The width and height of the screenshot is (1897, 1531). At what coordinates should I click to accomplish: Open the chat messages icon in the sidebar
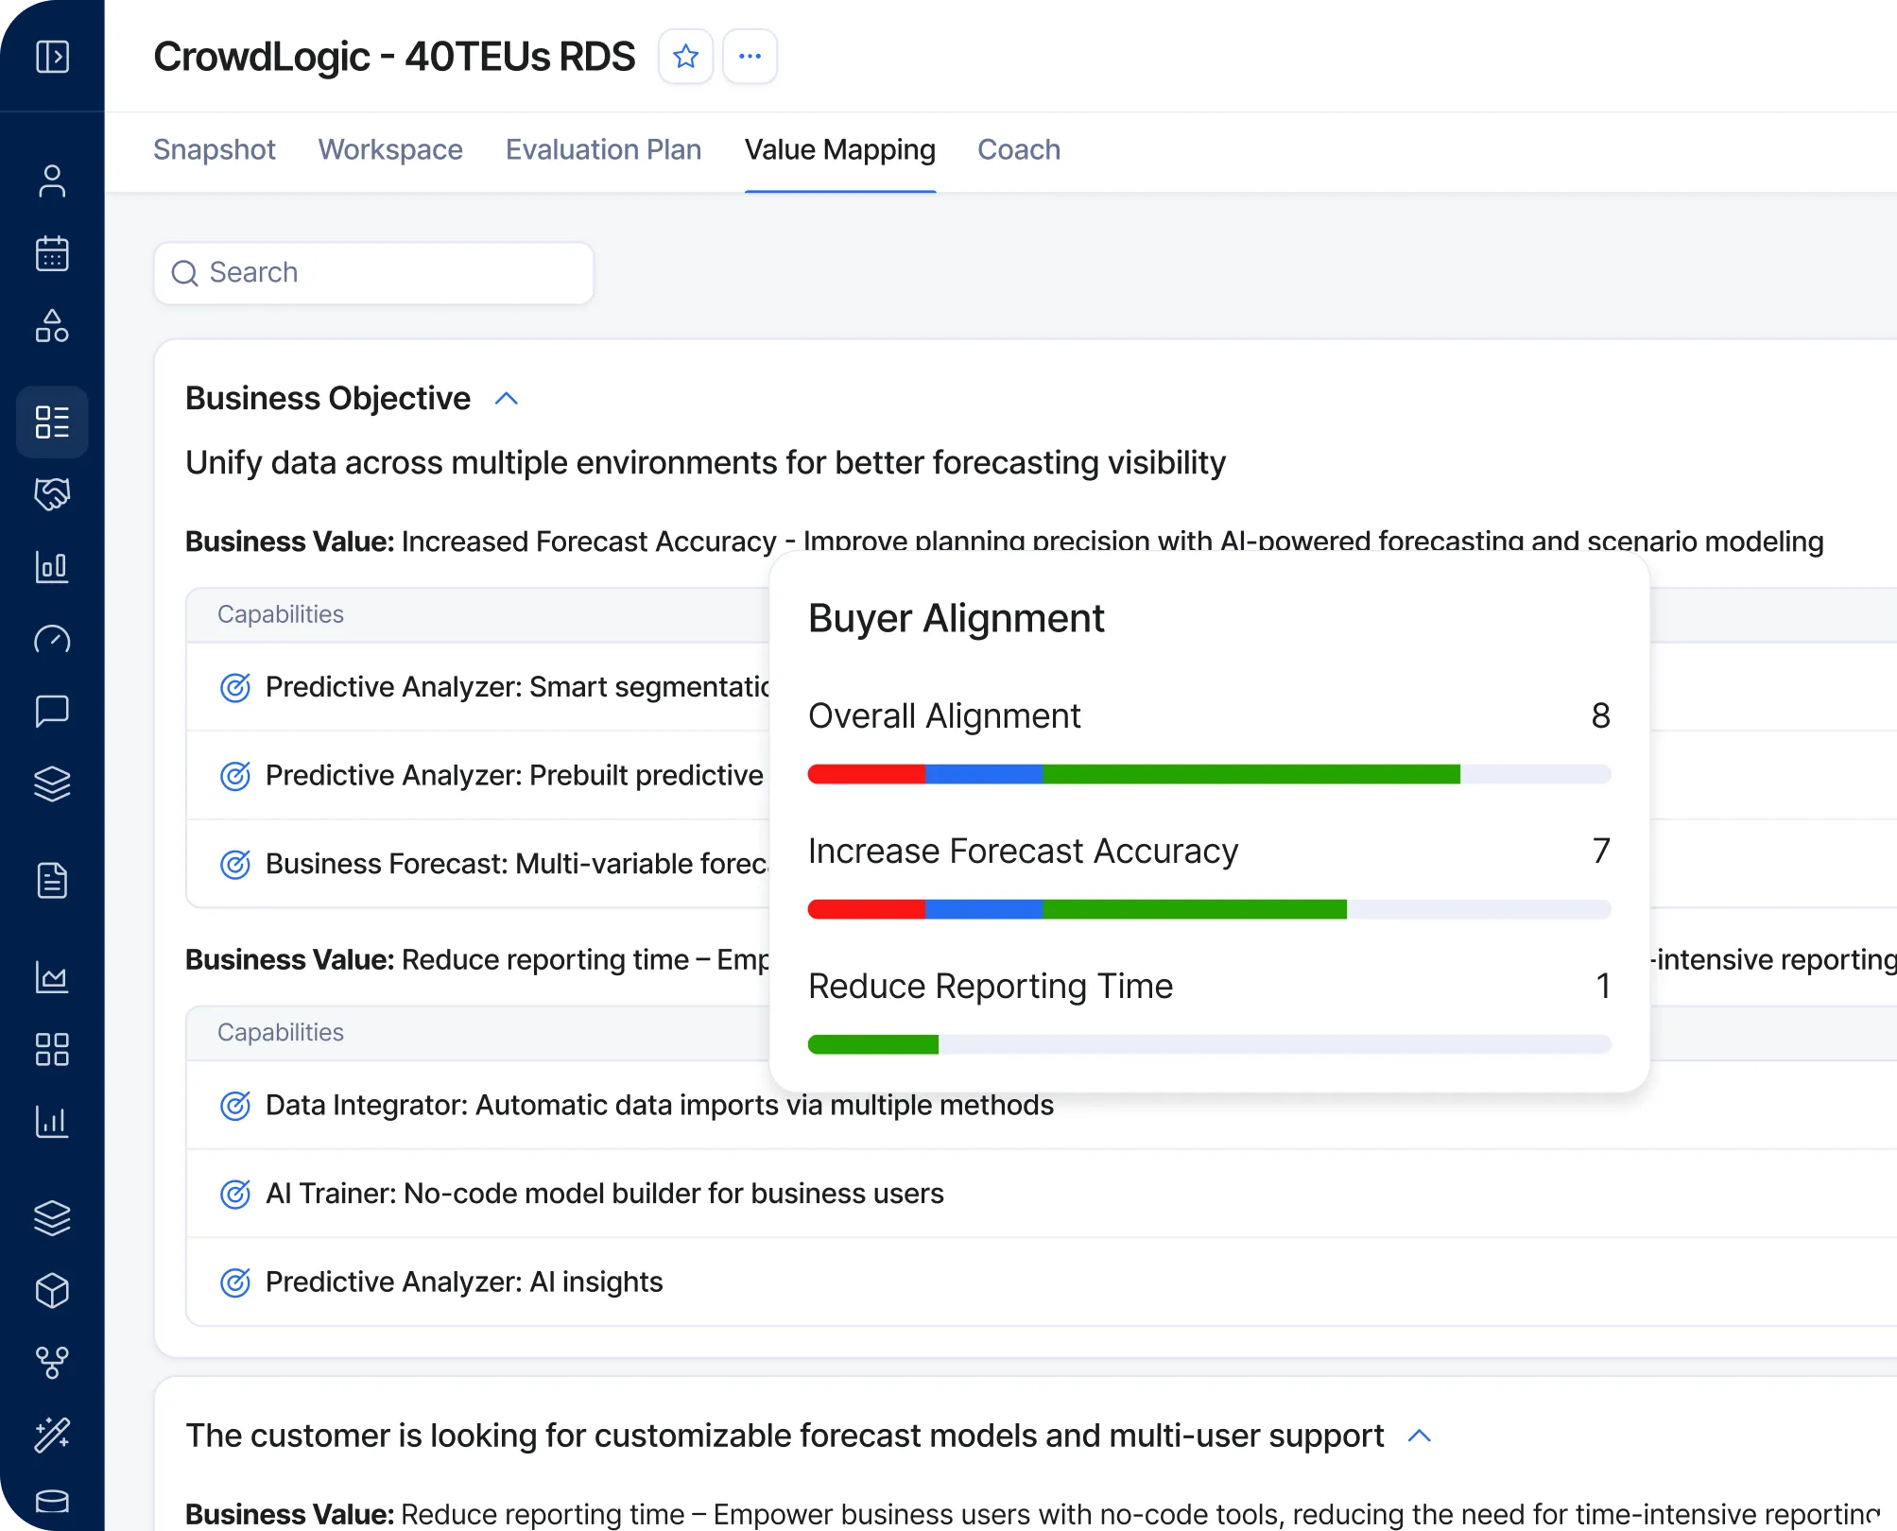pyautogui.click(x=52, y=711)
